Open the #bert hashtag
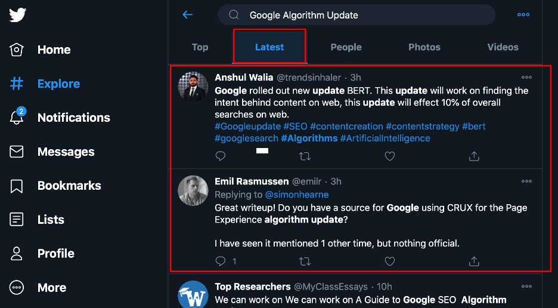The height and width of the screenshot is (308, 558). point(474,127)
